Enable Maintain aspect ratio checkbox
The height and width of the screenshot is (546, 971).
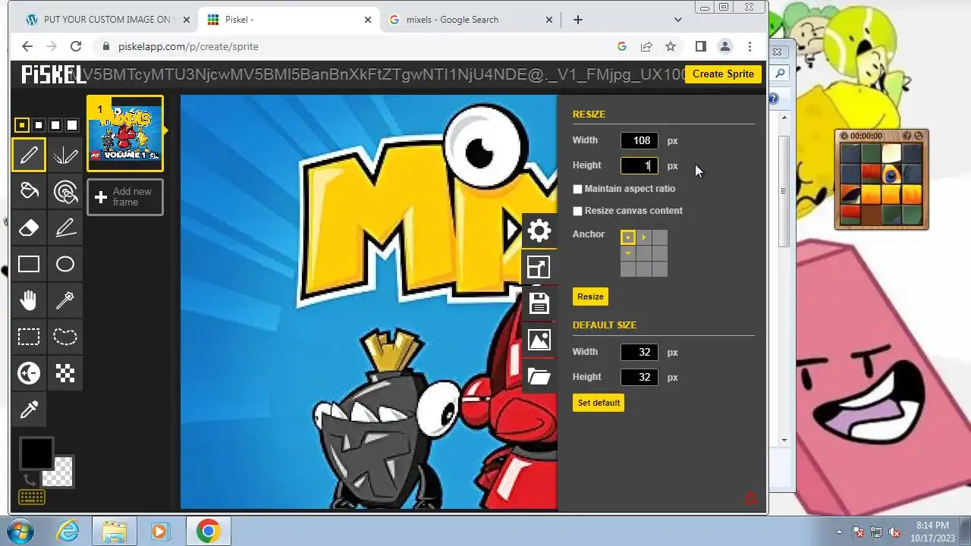click(578, 189)
